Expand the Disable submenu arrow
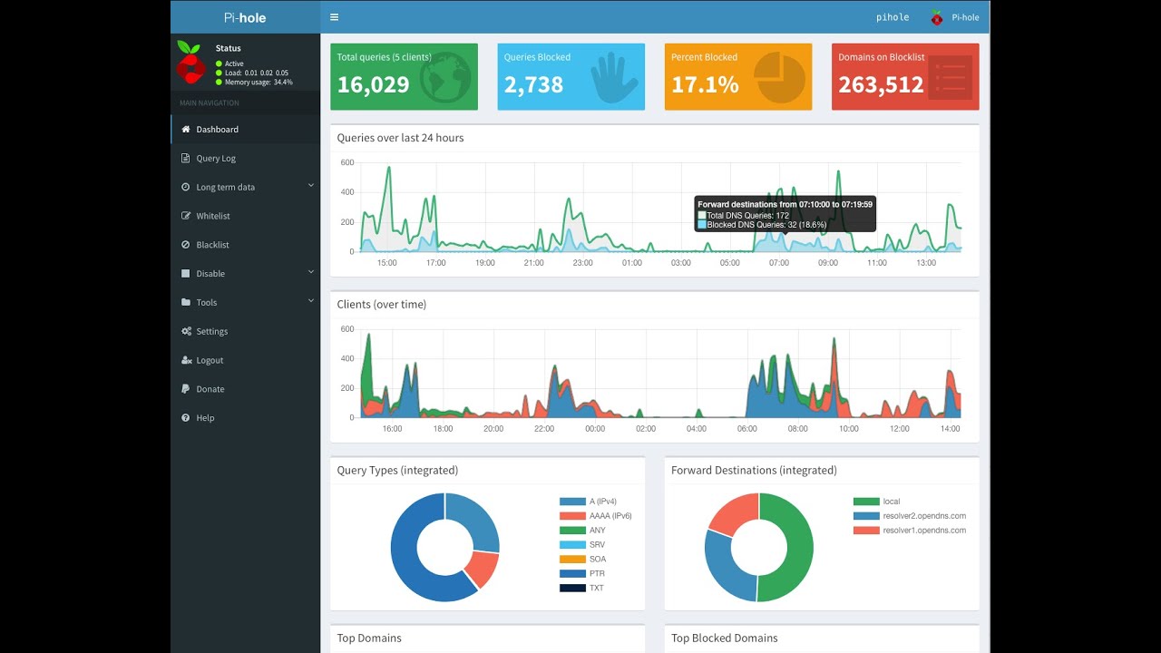The width and height of the screenshot is (1161, 653). (x=311, y=272)
